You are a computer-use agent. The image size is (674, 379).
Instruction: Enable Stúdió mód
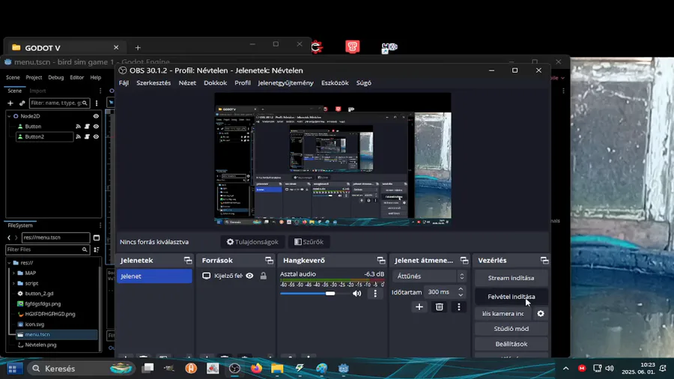point(511,329)
